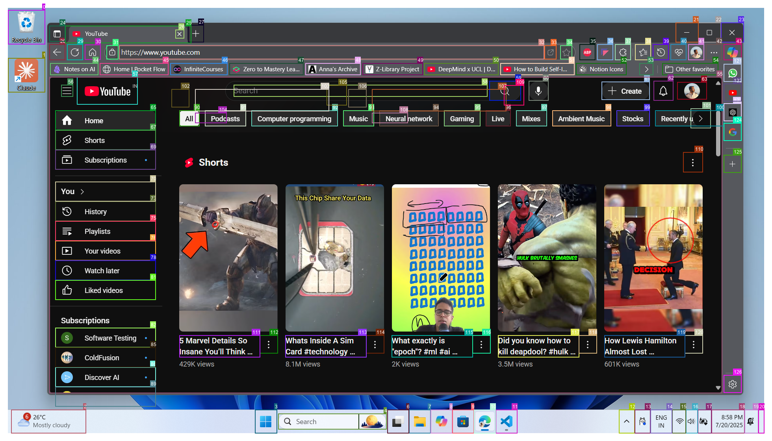Select the Music filter chip
772x441 pixels.
point(358,119)
